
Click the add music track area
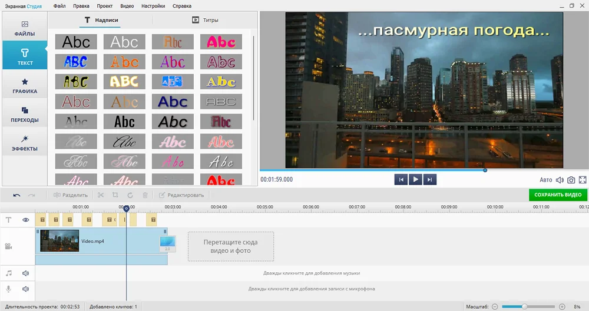[312, 273]
